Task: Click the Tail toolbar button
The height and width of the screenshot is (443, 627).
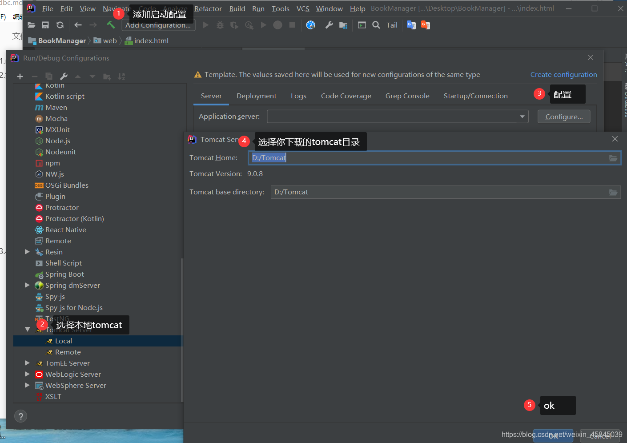Action: pyautogui.click(x=392, y=25)
